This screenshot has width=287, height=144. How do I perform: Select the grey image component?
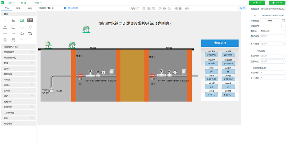pos(13,21)
